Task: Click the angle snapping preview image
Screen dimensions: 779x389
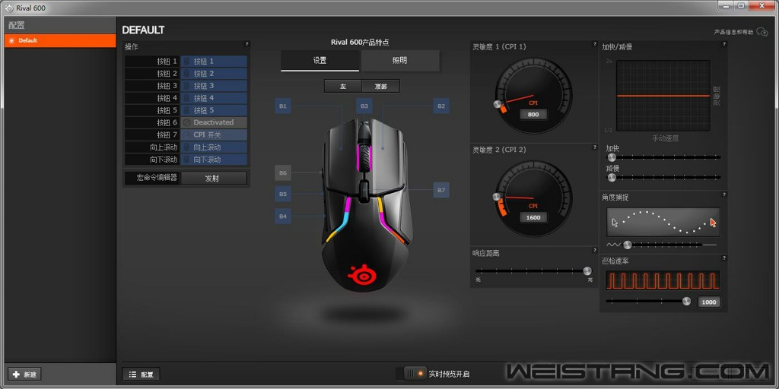Action: [x=663, y=222]
